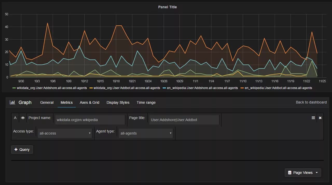The image size is (332, 185).
Task: Remove query A with the X icon
Action: tap(320, 118)
